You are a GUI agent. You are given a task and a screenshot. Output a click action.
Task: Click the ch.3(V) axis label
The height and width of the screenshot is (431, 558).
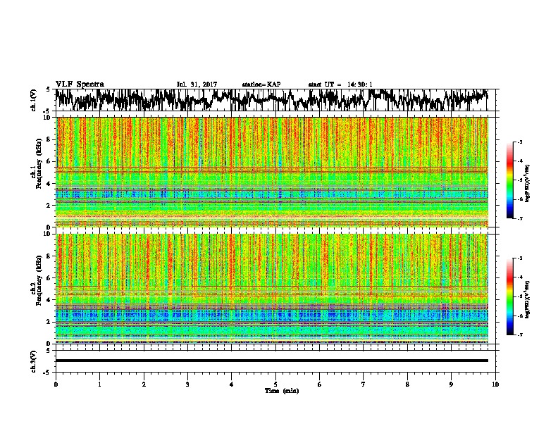pyautogui.click(x=34, y=361)
